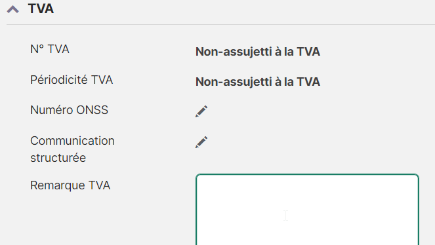Hide the TVA panel using the up arrow
Viewport: 435px width, 245px height.
click(x=12, y=9)
